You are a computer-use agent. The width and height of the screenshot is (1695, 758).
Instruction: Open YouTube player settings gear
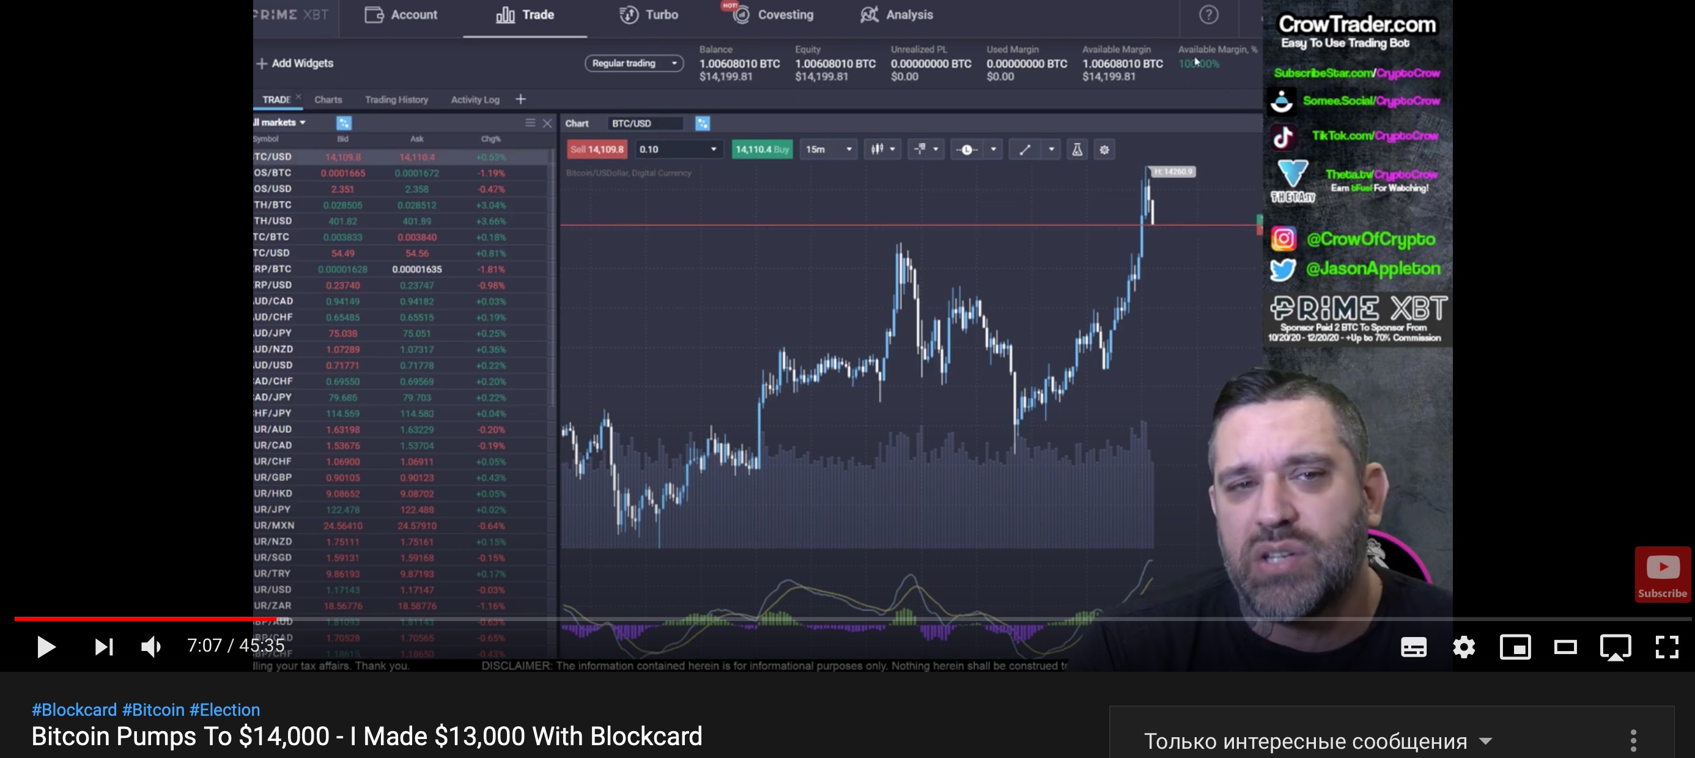coord(1464,647)
